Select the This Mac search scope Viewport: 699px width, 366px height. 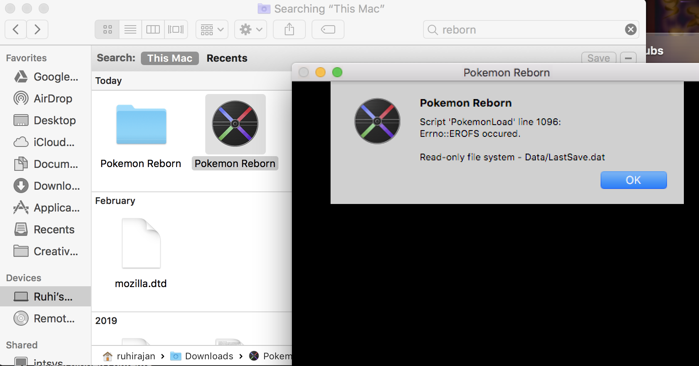coord(169,58)
